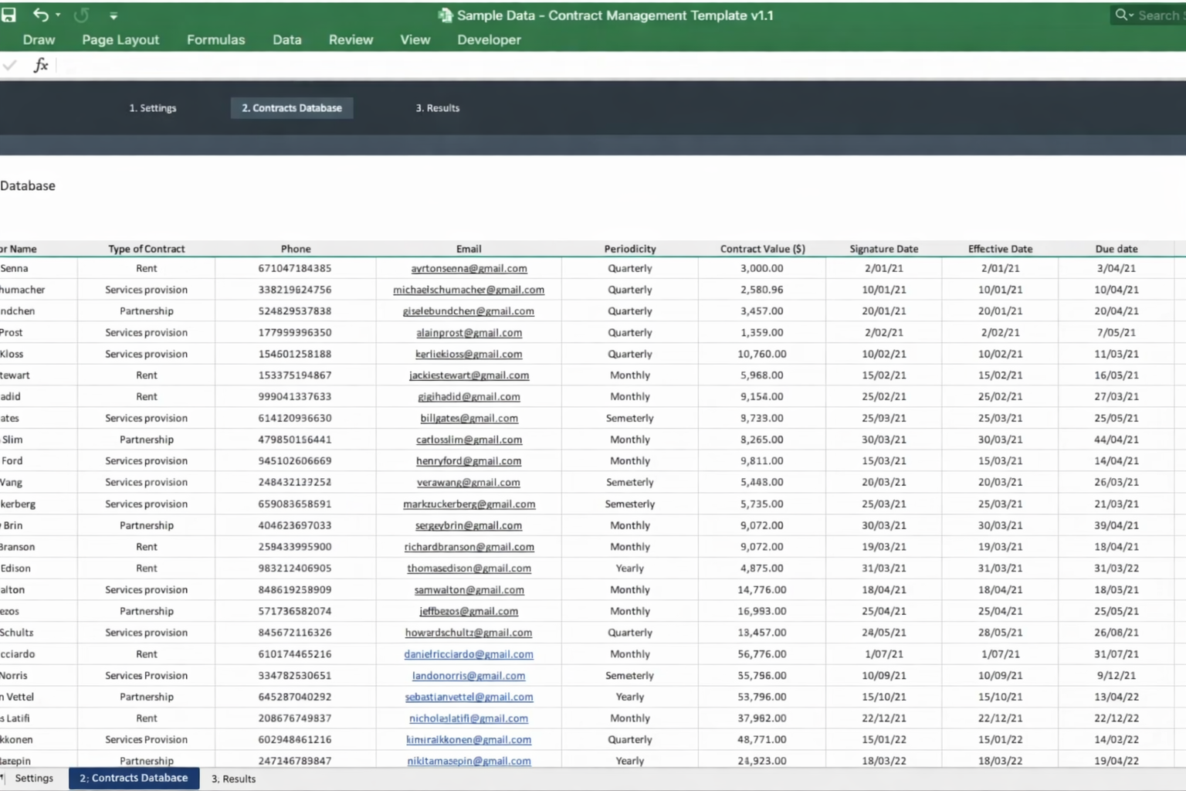Open markzuckerberg@gmail.com email link
Viewport: 1186px width, 791px height.
(469, 504)
